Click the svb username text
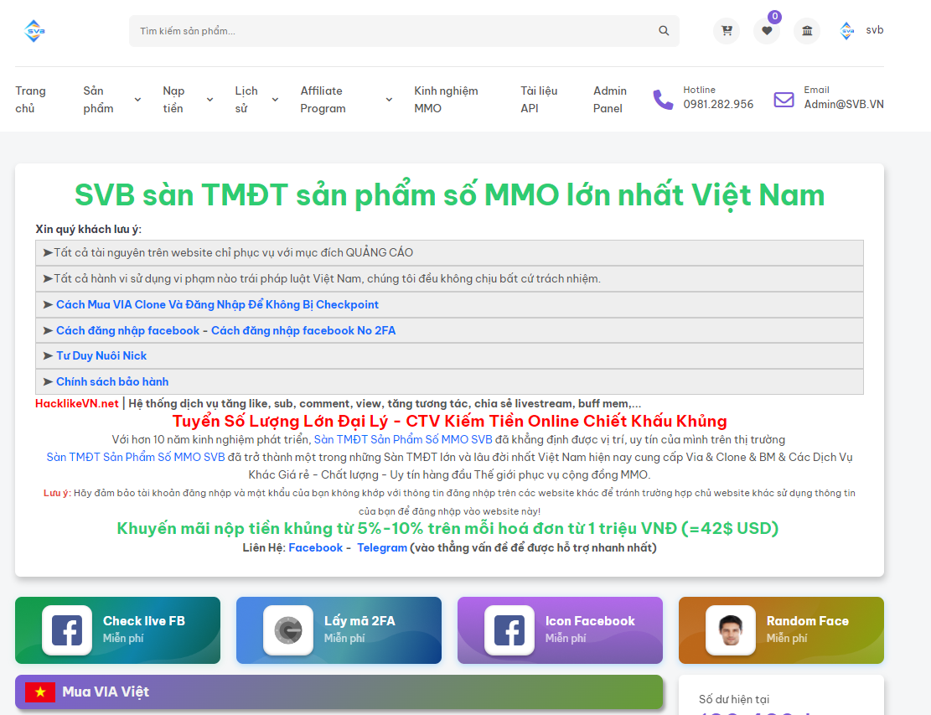 tap(875, 30)
